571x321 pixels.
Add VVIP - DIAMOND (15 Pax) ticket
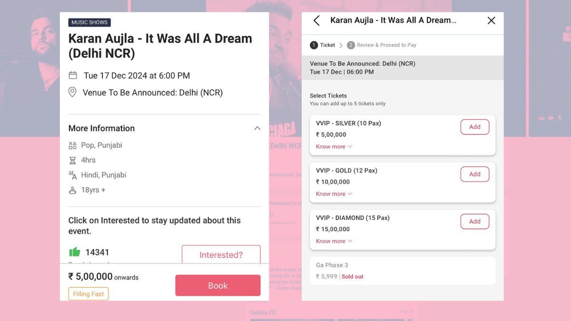point(474,221)
